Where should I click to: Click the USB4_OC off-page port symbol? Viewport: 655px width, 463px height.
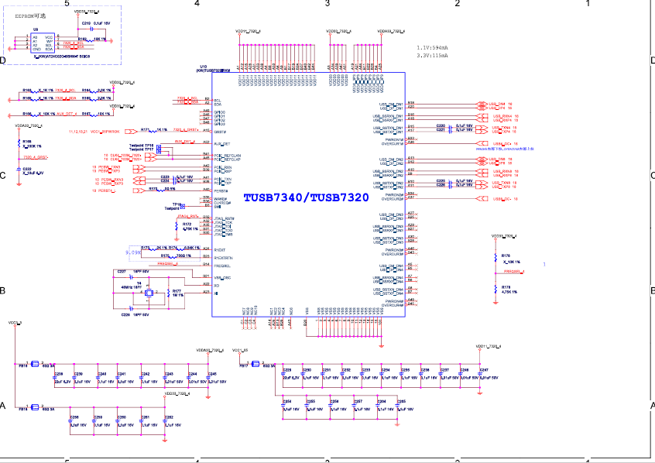point(482,143)
